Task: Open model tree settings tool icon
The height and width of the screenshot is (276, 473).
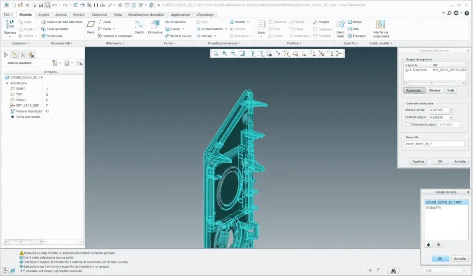Action: 54,63
